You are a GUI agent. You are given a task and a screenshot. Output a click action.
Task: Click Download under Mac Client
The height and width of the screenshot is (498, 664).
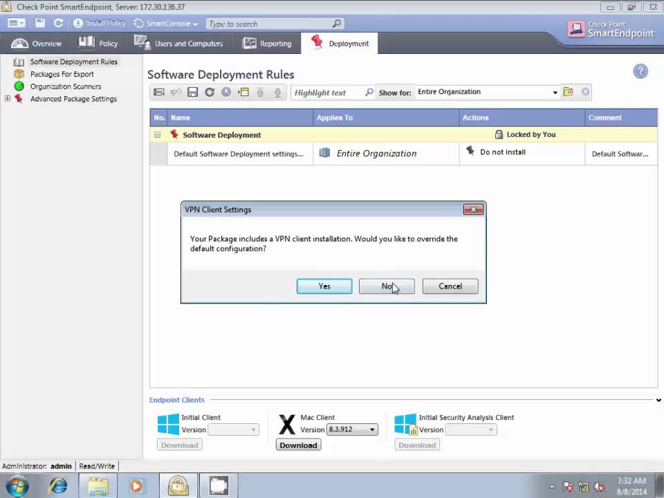[299, 445]
